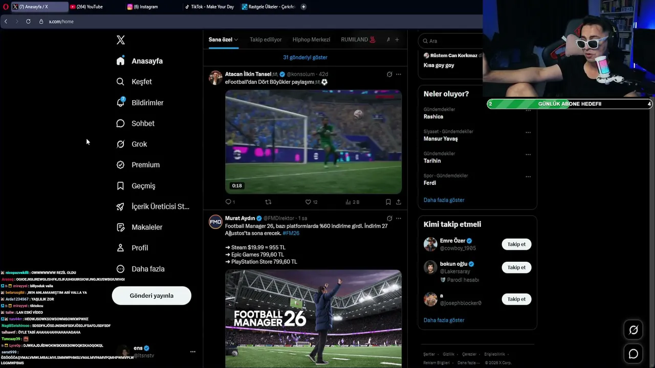This screenshot has width=655, height=368.
Task: Open account menu dots beside ens
Action: tap(193, 352)
